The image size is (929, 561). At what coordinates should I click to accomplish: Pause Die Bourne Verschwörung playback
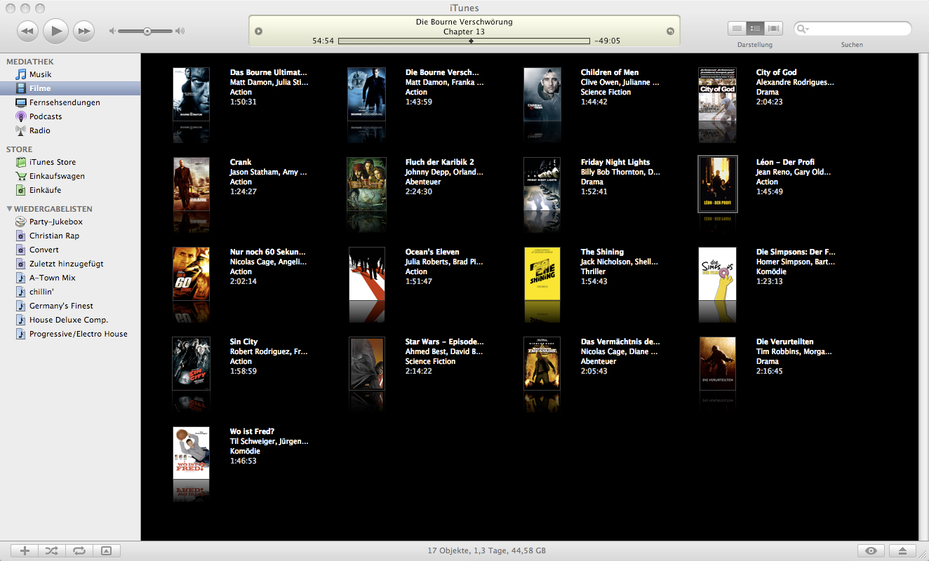coord(55,31)
